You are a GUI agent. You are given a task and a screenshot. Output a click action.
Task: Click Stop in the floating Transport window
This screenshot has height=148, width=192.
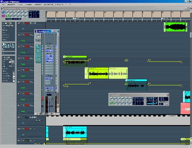123,99
